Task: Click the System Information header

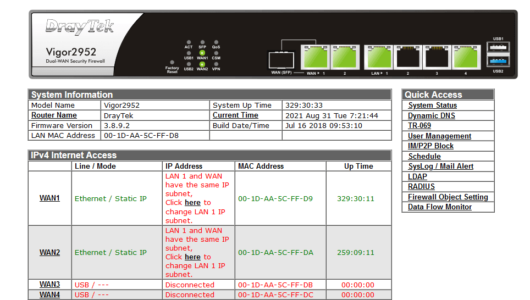Action: pyautogui.click(x=209, y=95)
